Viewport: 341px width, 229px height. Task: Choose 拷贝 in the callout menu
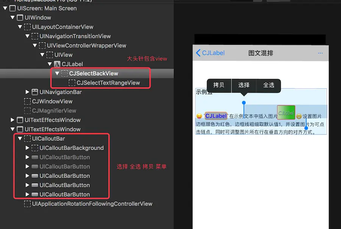point(219,85)
